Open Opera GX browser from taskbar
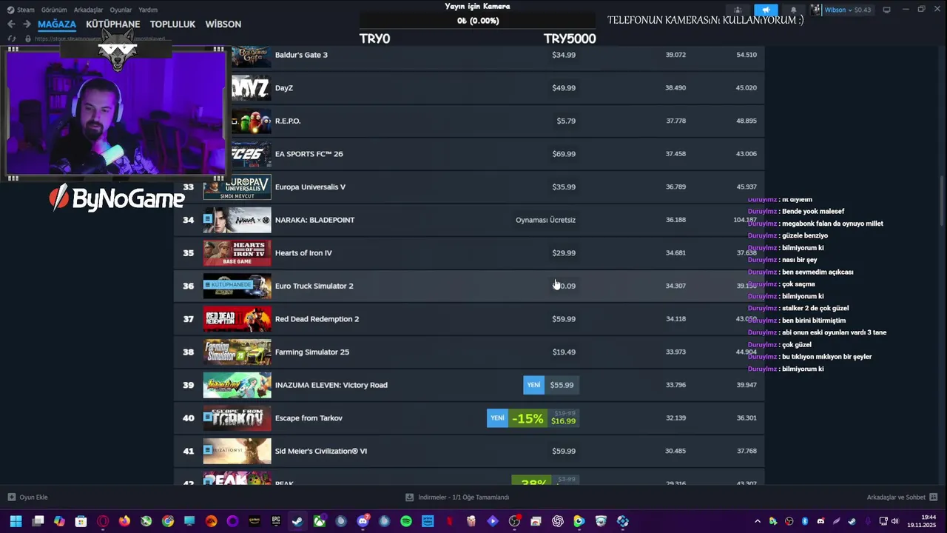 tap(103, 521)
